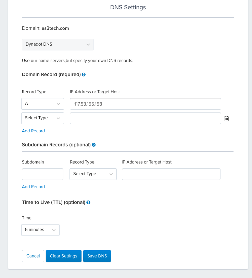Viewport: 252px width, 278px height.
Task: Select the domain name as3tech.com
Action: 55,28
